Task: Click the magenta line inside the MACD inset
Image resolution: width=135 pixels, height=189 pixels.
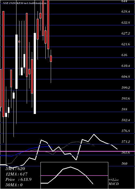Action: coord(74,175)
